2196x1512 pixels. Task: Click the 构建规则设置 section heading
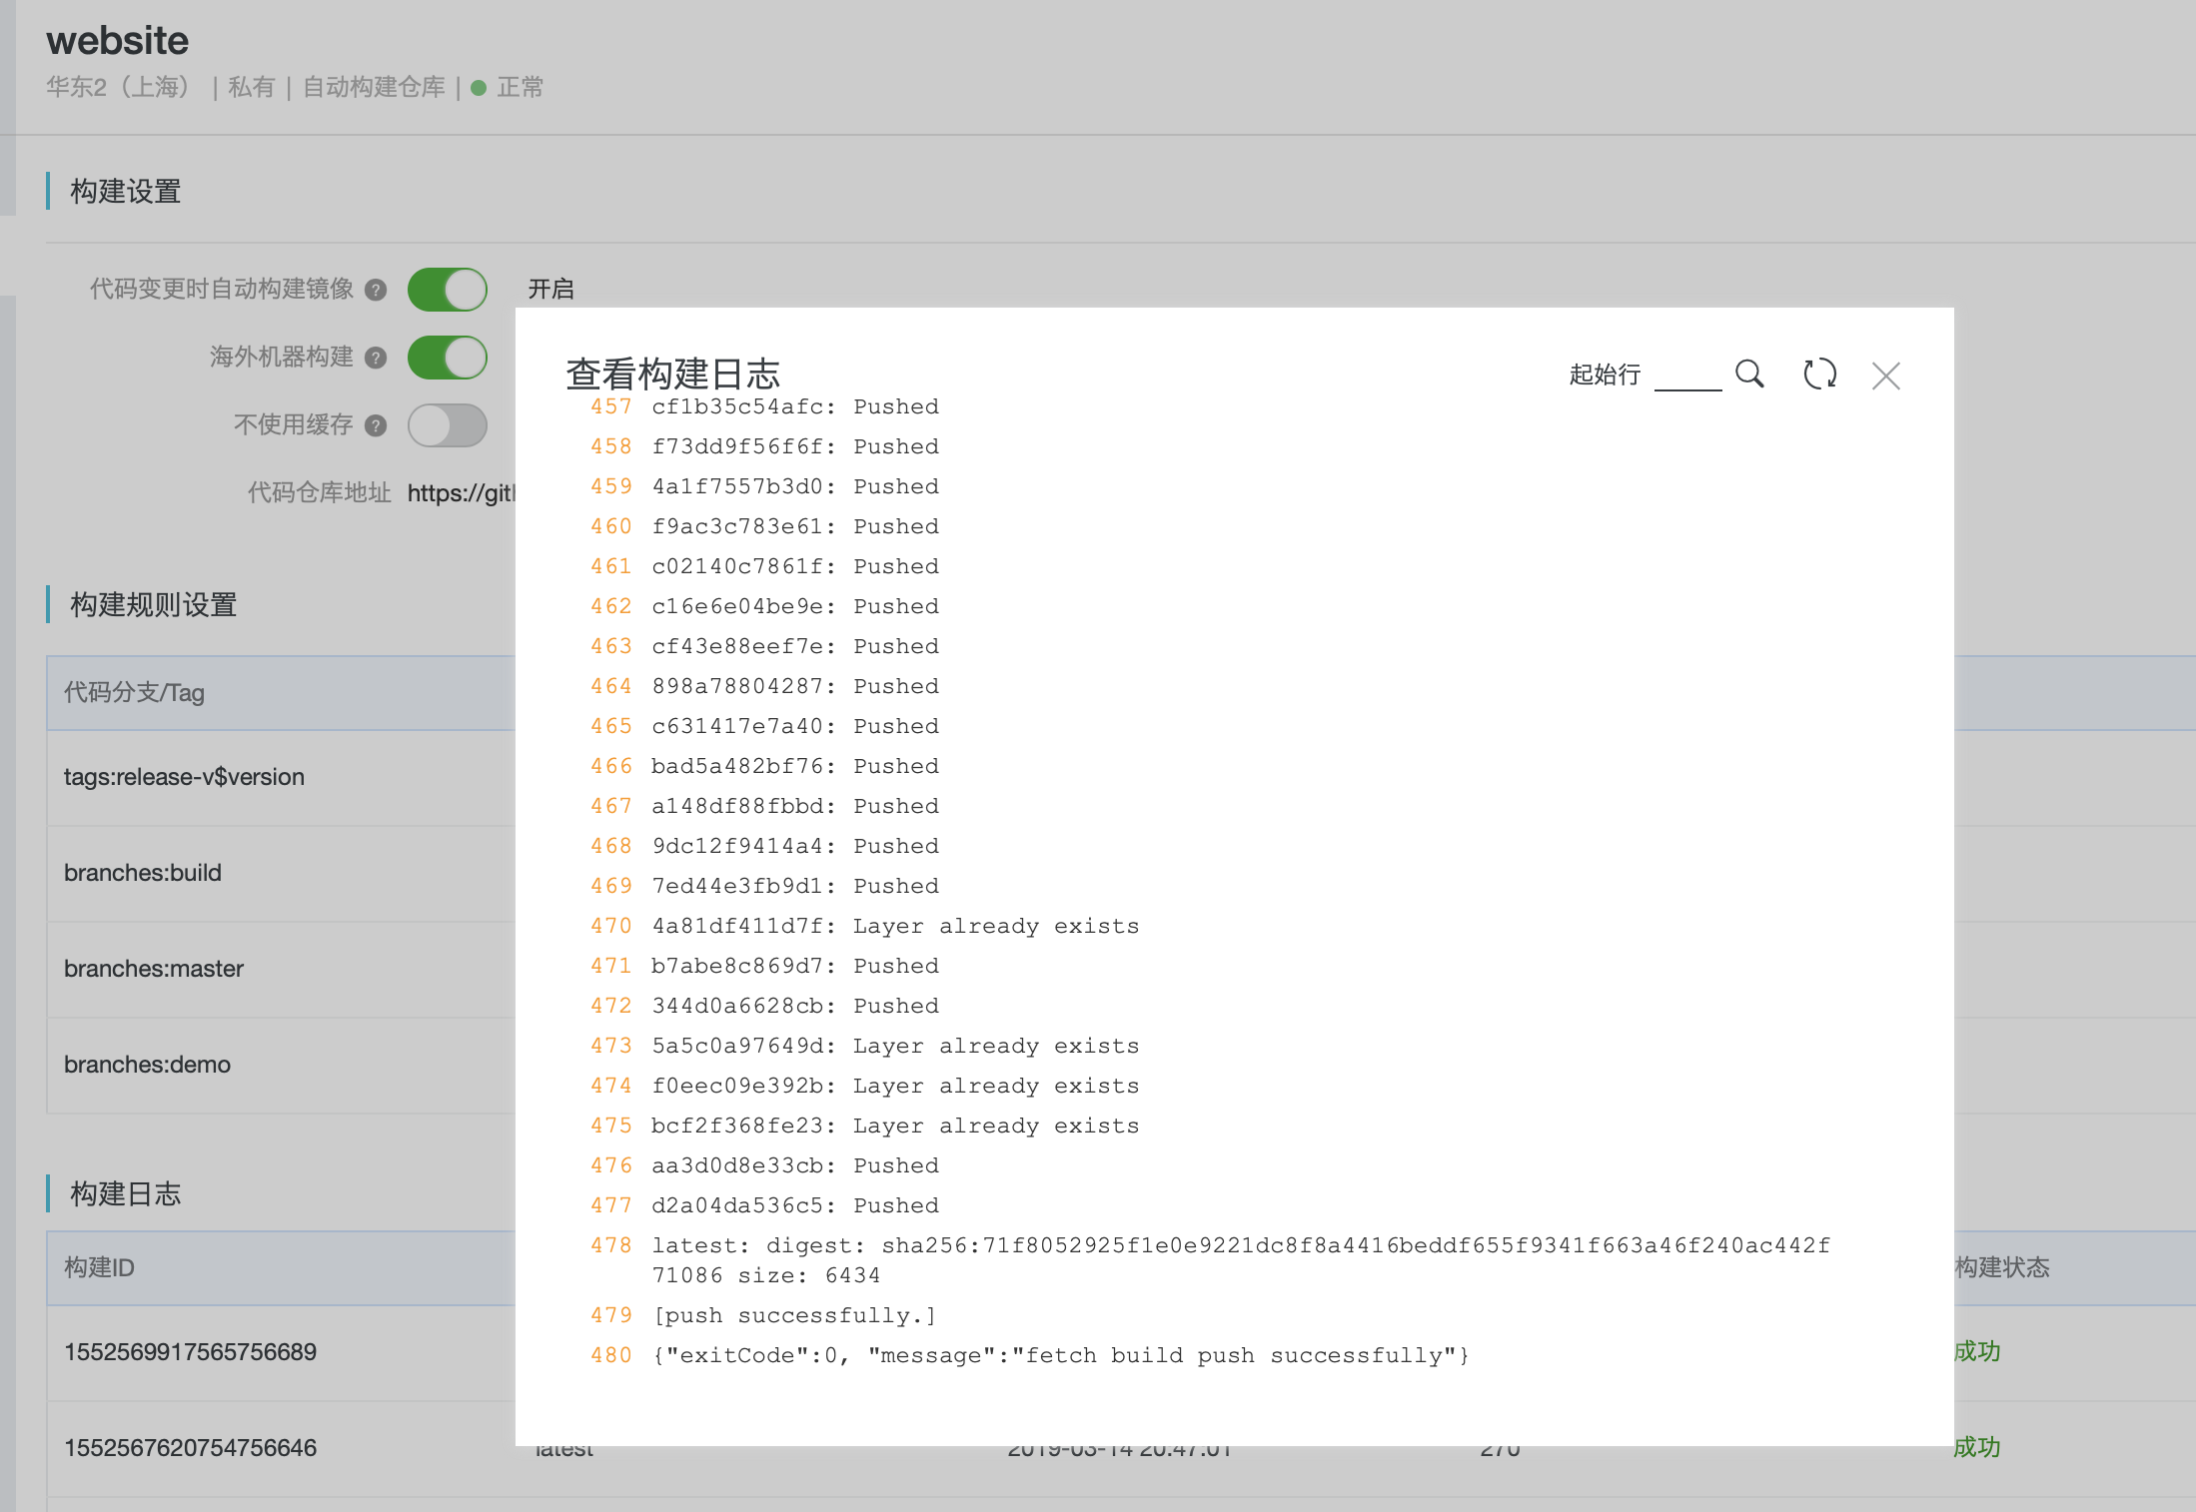coord(154,605)
